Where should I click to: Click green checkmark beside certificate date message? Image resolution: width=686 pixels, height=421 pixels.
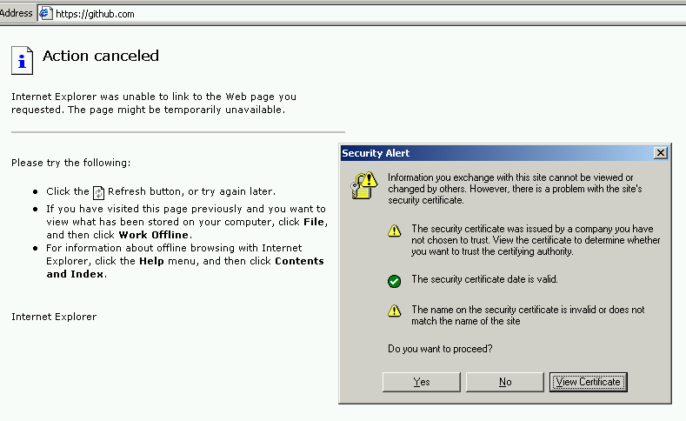click(395, 280)
